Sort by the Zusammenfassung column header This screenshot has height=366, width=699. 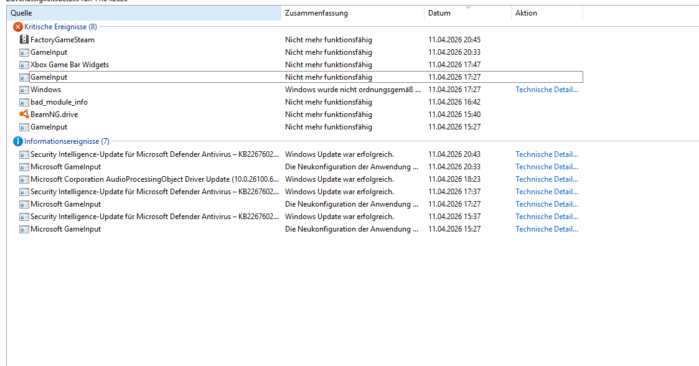click(x=353, y=13)
